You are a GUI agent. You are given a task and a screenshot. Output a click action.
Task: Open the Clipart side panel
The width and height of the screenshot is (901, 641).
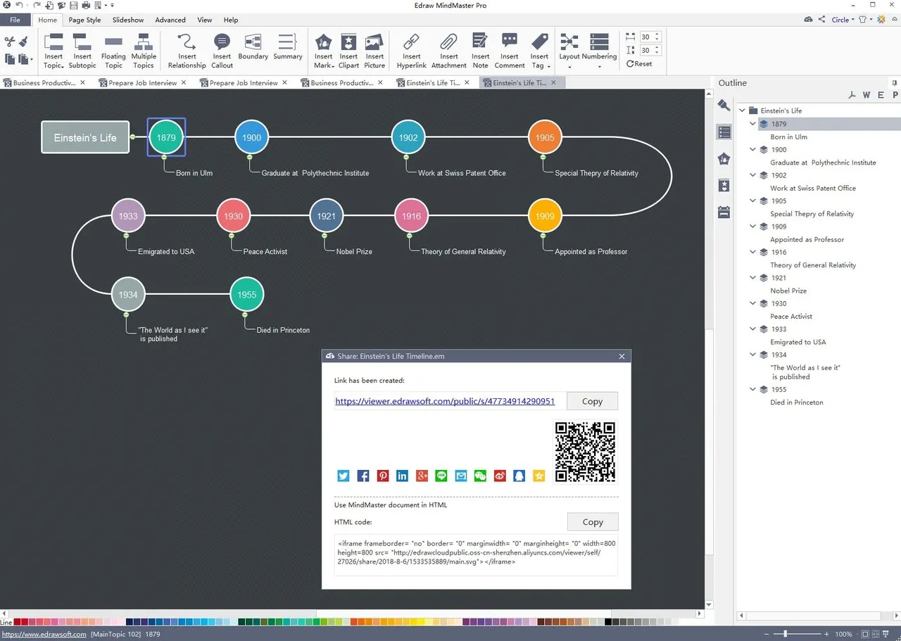(x=724, y=185)
